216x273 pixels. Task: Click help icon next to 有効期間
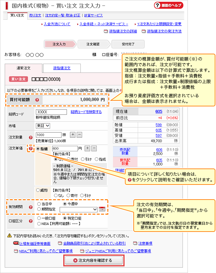[x=31, y=207]
